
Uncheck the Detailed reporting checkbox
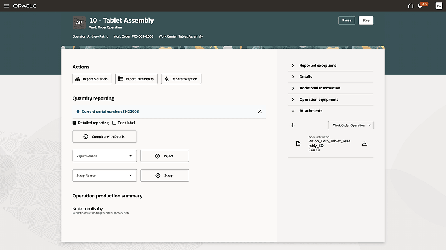(x=75, y=123)
